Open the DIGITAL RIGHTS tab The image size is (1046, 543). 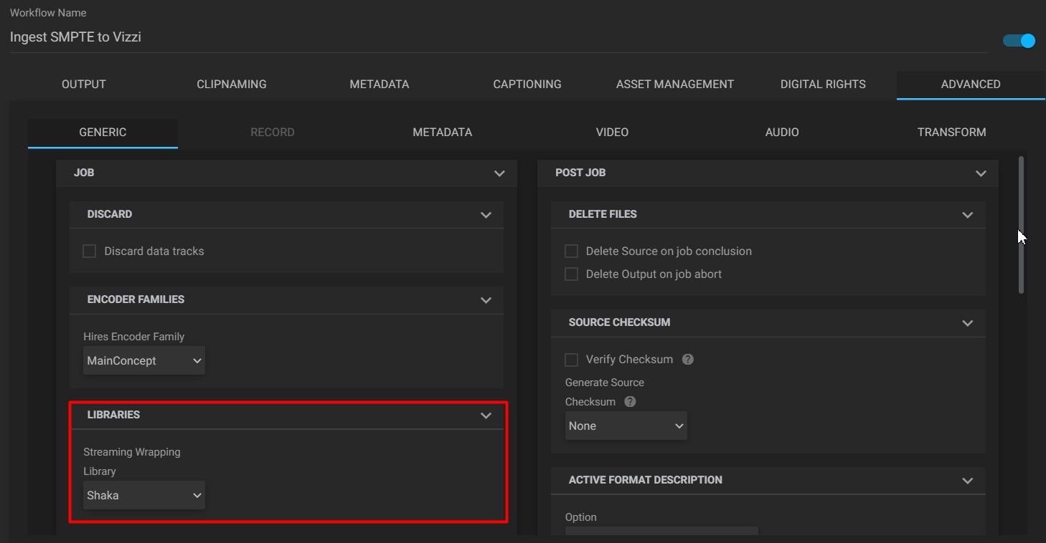tap(822, 84)
